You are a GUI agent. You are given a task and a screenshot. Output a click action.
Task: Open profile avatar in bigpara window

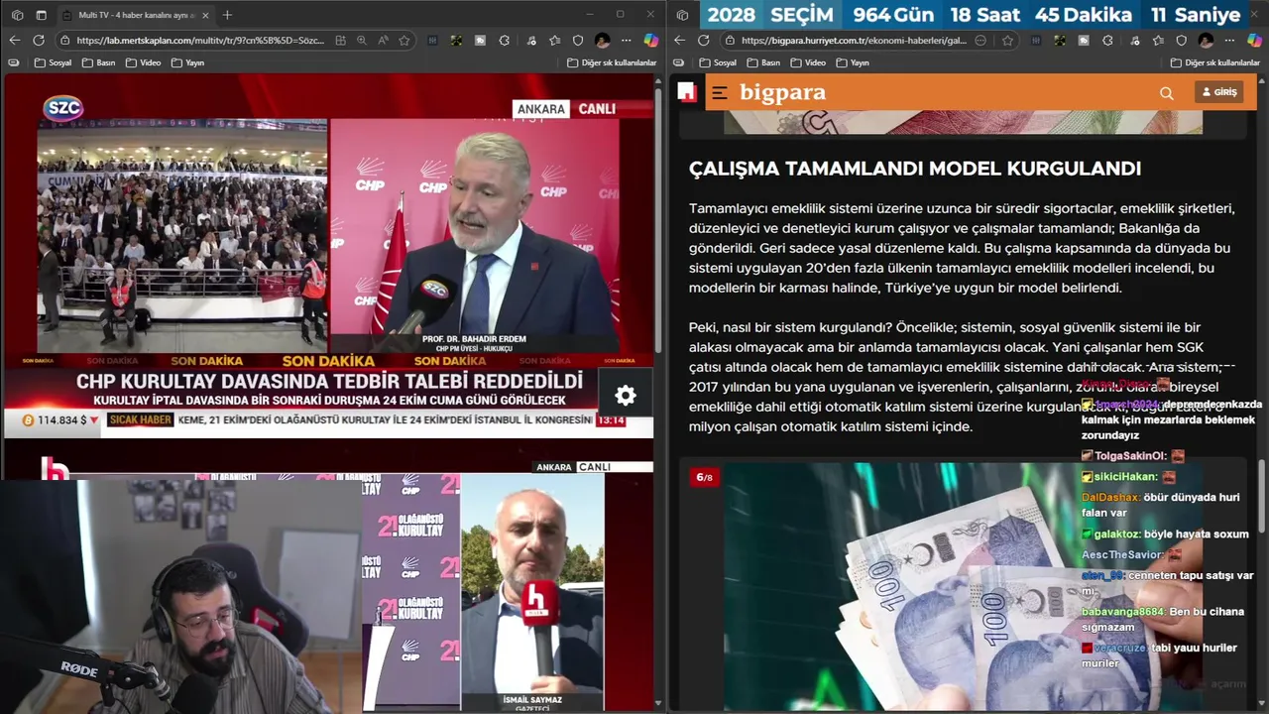point(1206,41)
